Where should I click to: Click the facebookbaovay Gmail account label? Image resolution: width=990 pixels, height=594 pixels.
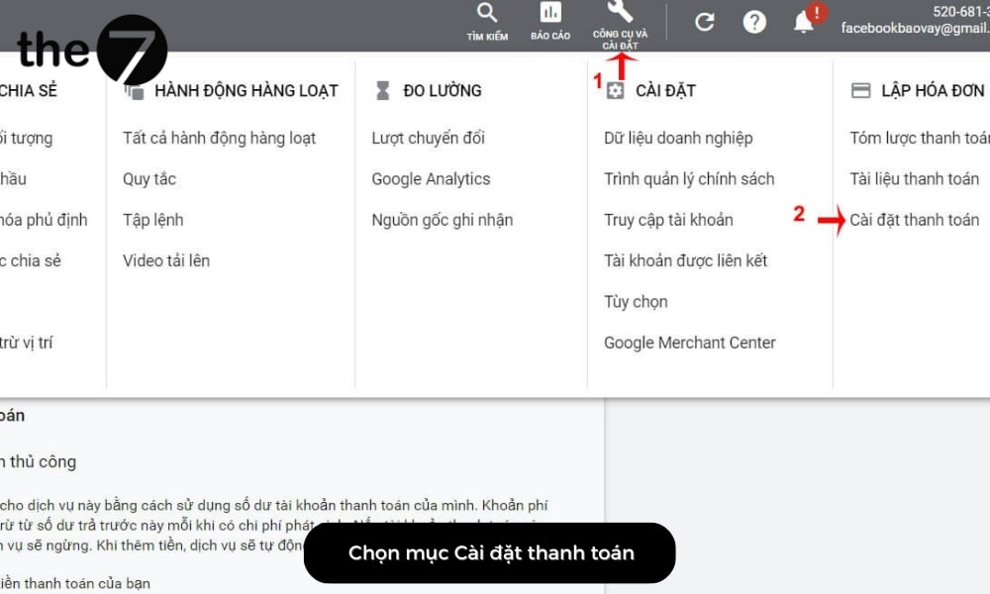click(916, 29)
